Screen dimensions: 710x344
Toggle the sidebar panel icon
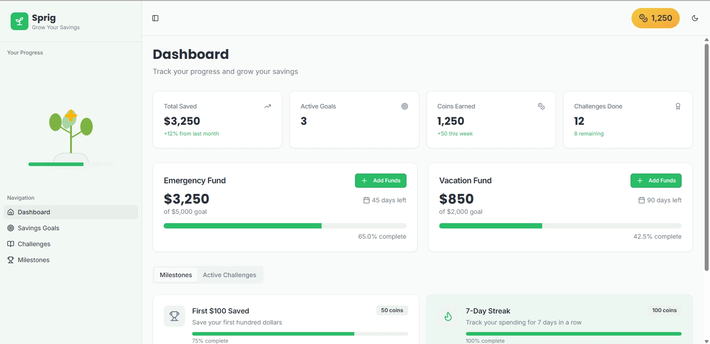coord(155,18)
